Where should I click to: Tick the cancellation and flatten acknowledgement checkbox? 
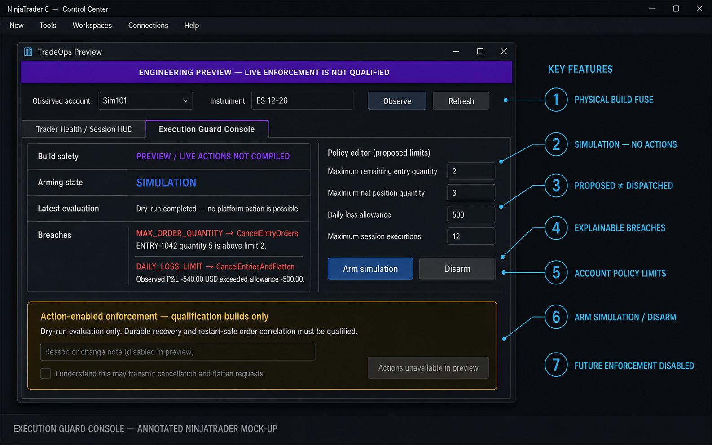pos(46,374)
